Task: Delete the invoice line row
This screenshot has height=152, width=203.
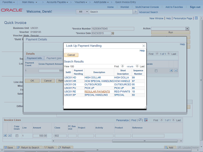Action: pos(10,136)
